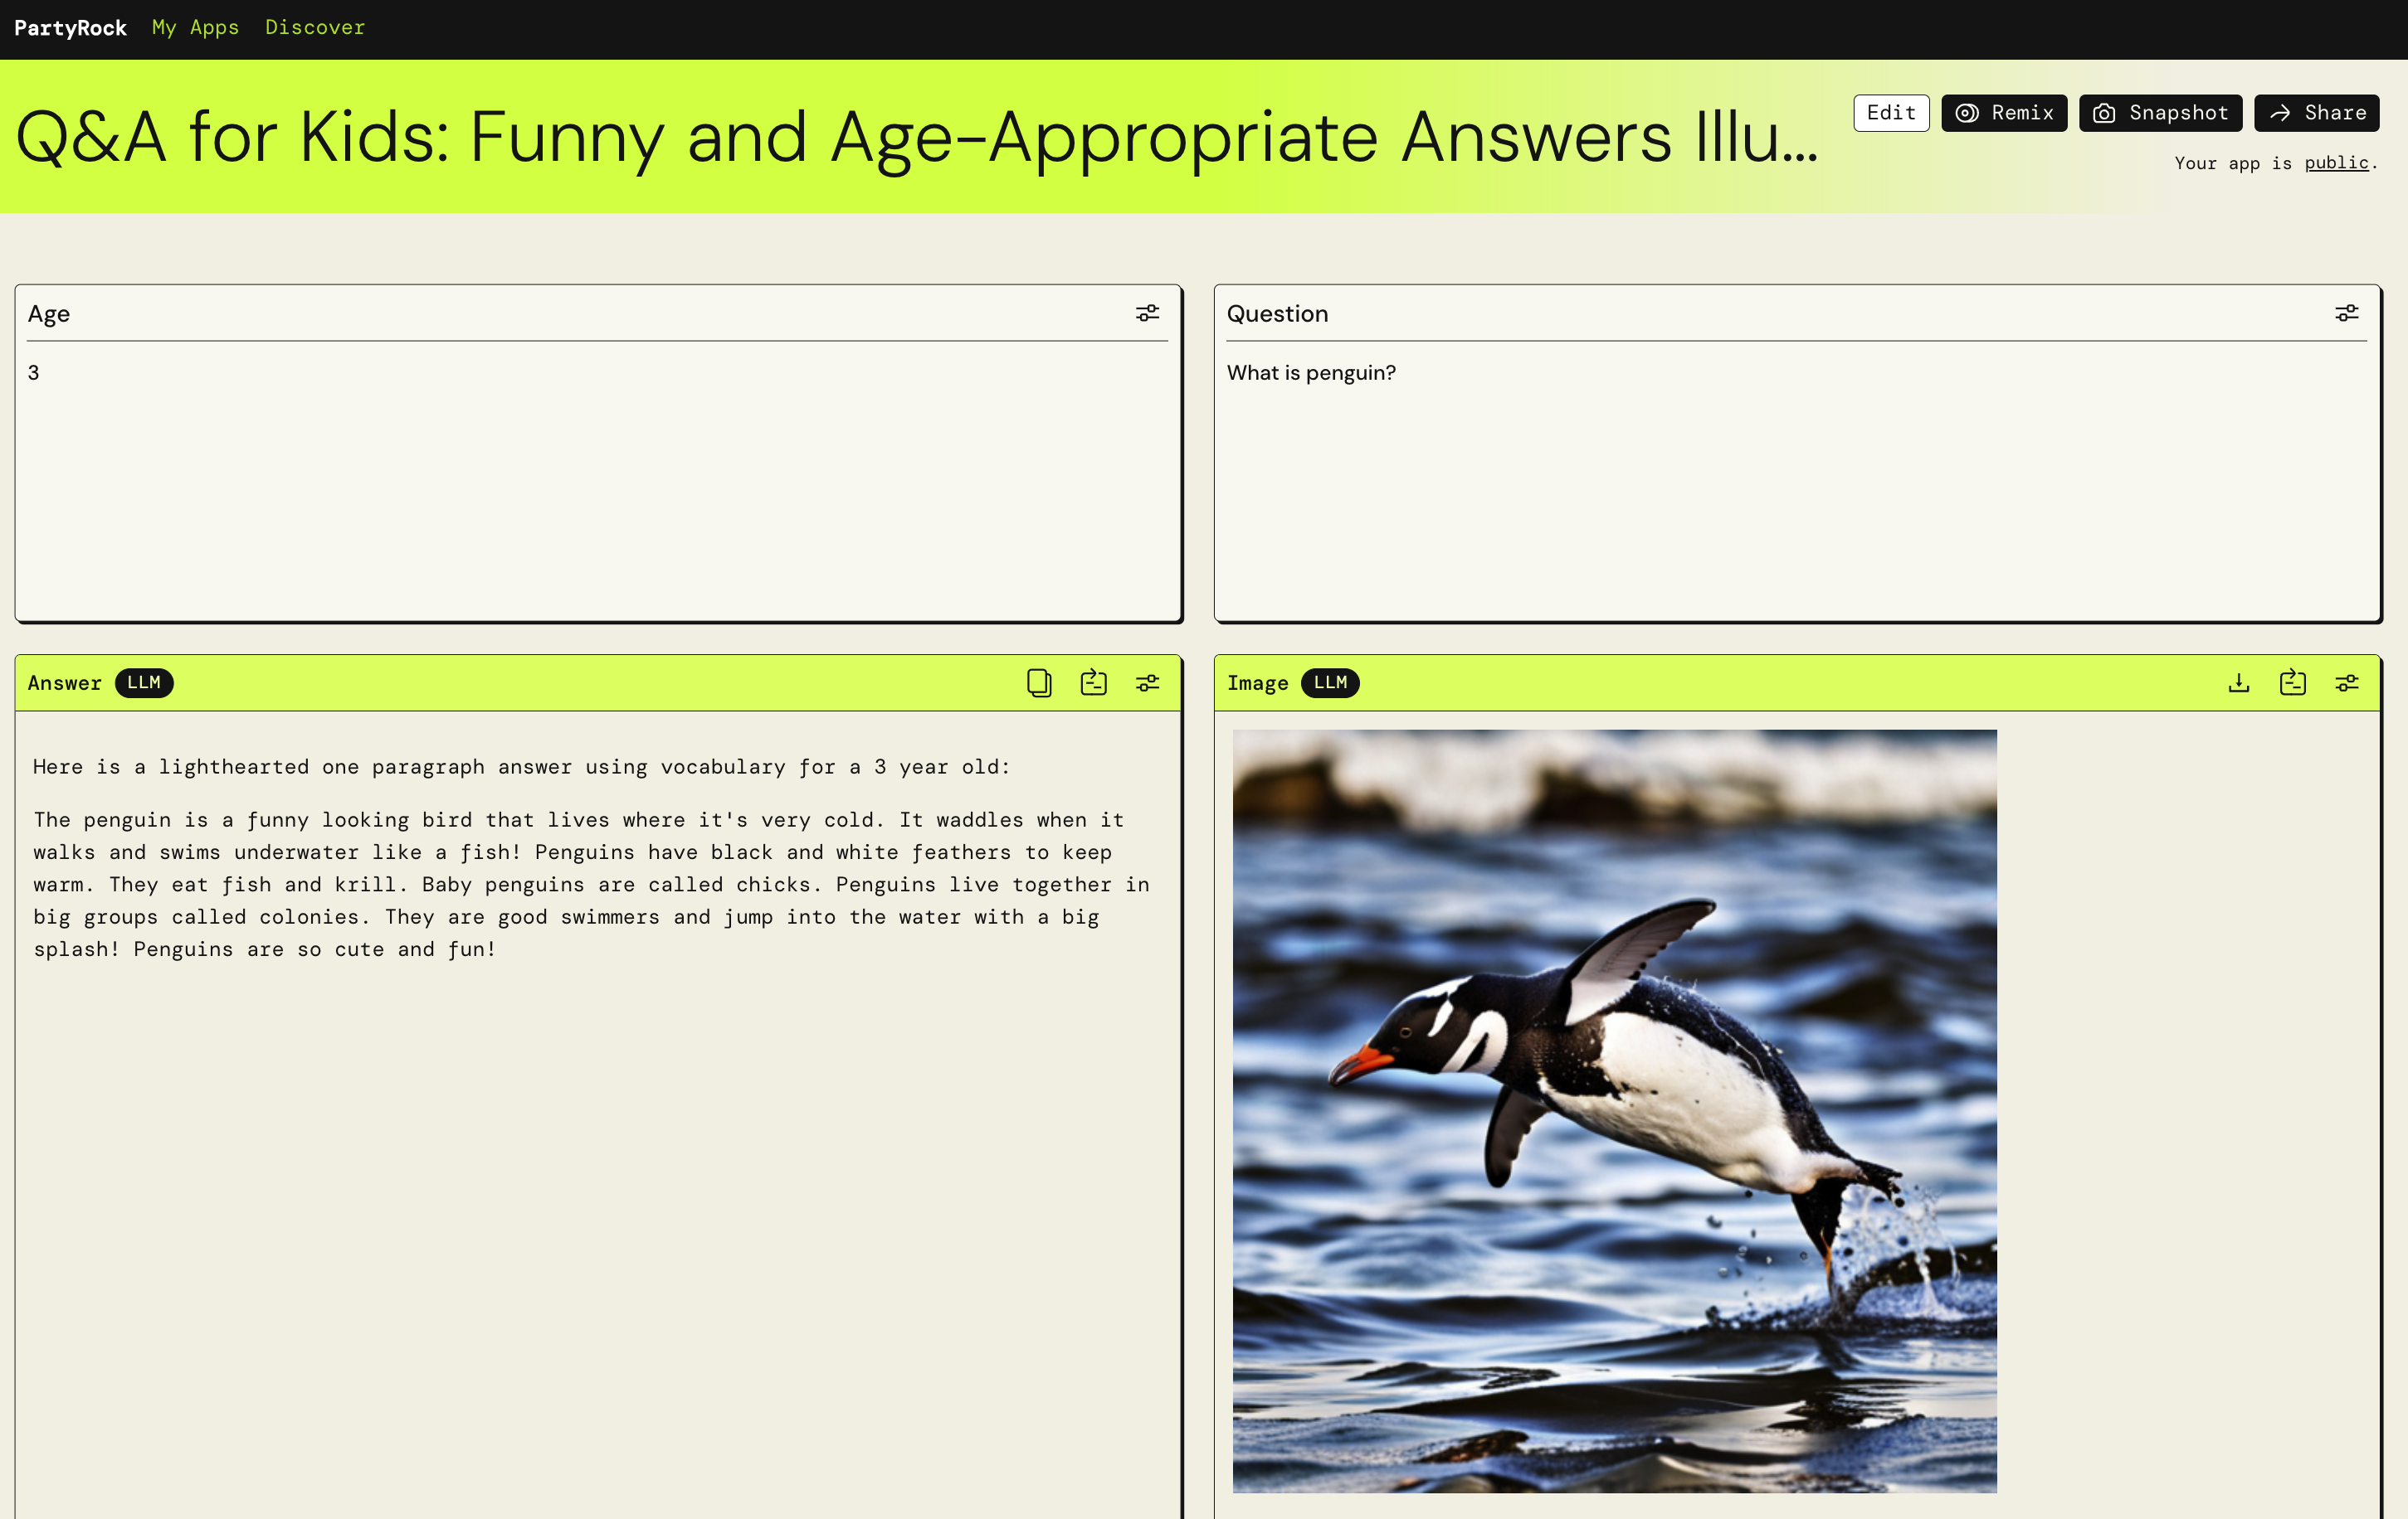Screen dimensions: 2408x1519
Task: Click the public visibility link
Action: coord(2336,163)
